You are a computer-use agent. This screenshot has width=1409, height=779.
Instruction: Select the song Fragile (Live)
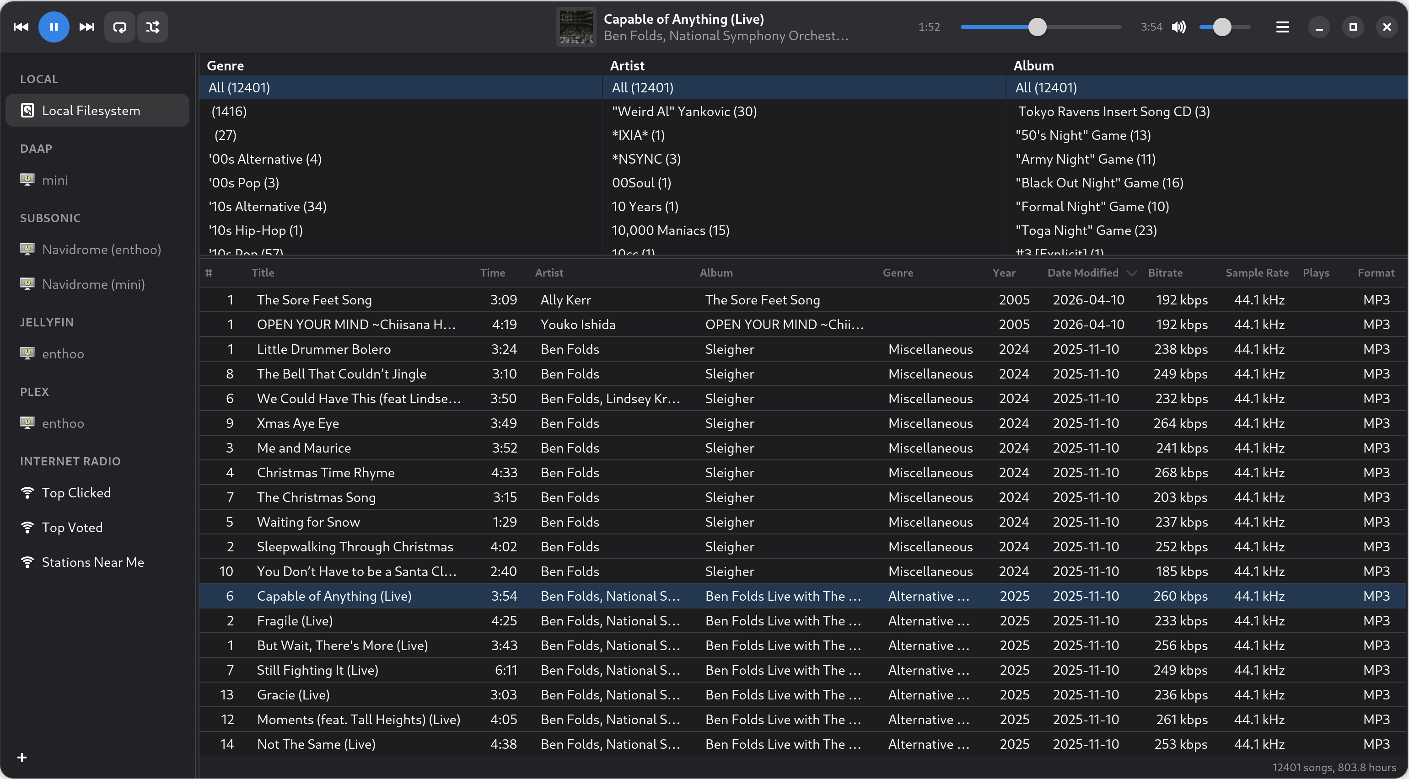[x=803, y=620]
